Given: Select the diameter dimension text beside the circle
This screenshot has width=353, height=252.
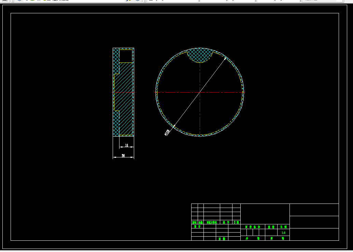Looking at the screenshot, I should point(167,132).
